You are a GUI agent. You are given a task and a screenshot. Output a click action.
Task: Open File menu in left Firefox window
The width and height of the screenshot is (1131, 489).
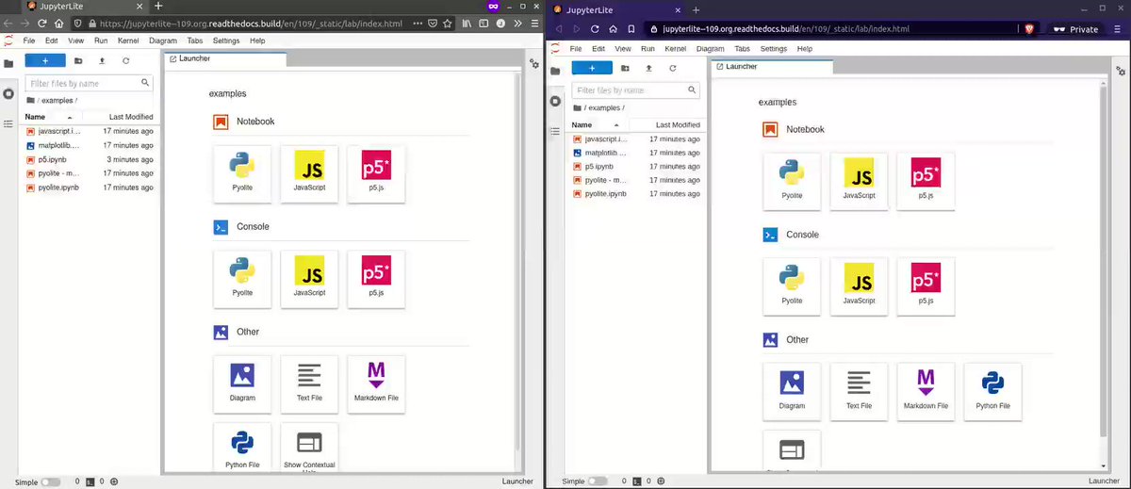[29, 41]
